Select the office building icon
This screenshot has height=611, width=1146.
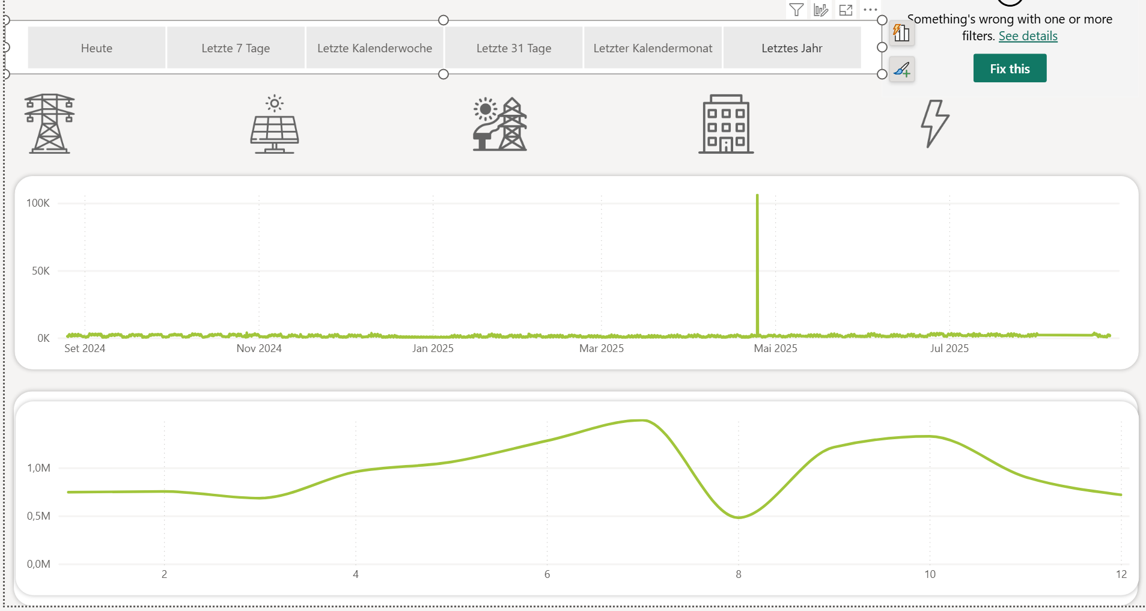click(726, 124)
